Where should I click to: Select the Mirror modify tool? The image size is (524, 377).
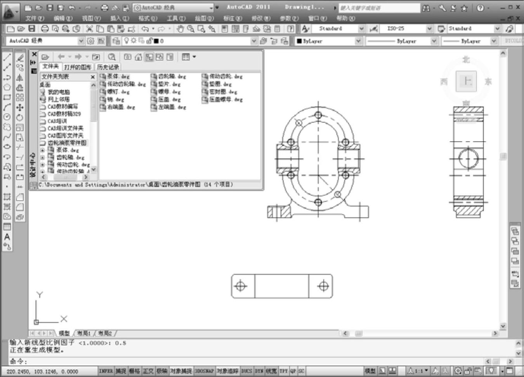[20, 77]
